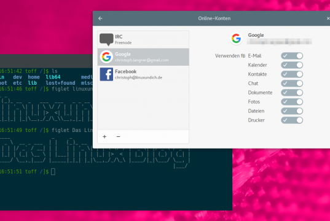Image resolution: width=330 pixels, height=221 pixels.
Task: Click the 'Kontakte' label
Action: coord(257,74)
